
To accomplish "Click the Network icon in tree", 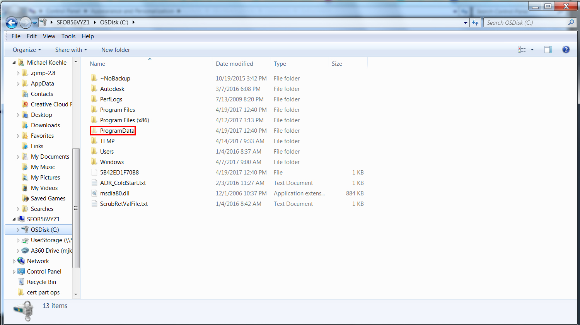I will coord(21,261).
